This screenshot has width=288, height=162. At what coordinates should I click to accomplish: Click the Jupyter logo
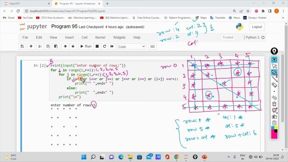33,27
